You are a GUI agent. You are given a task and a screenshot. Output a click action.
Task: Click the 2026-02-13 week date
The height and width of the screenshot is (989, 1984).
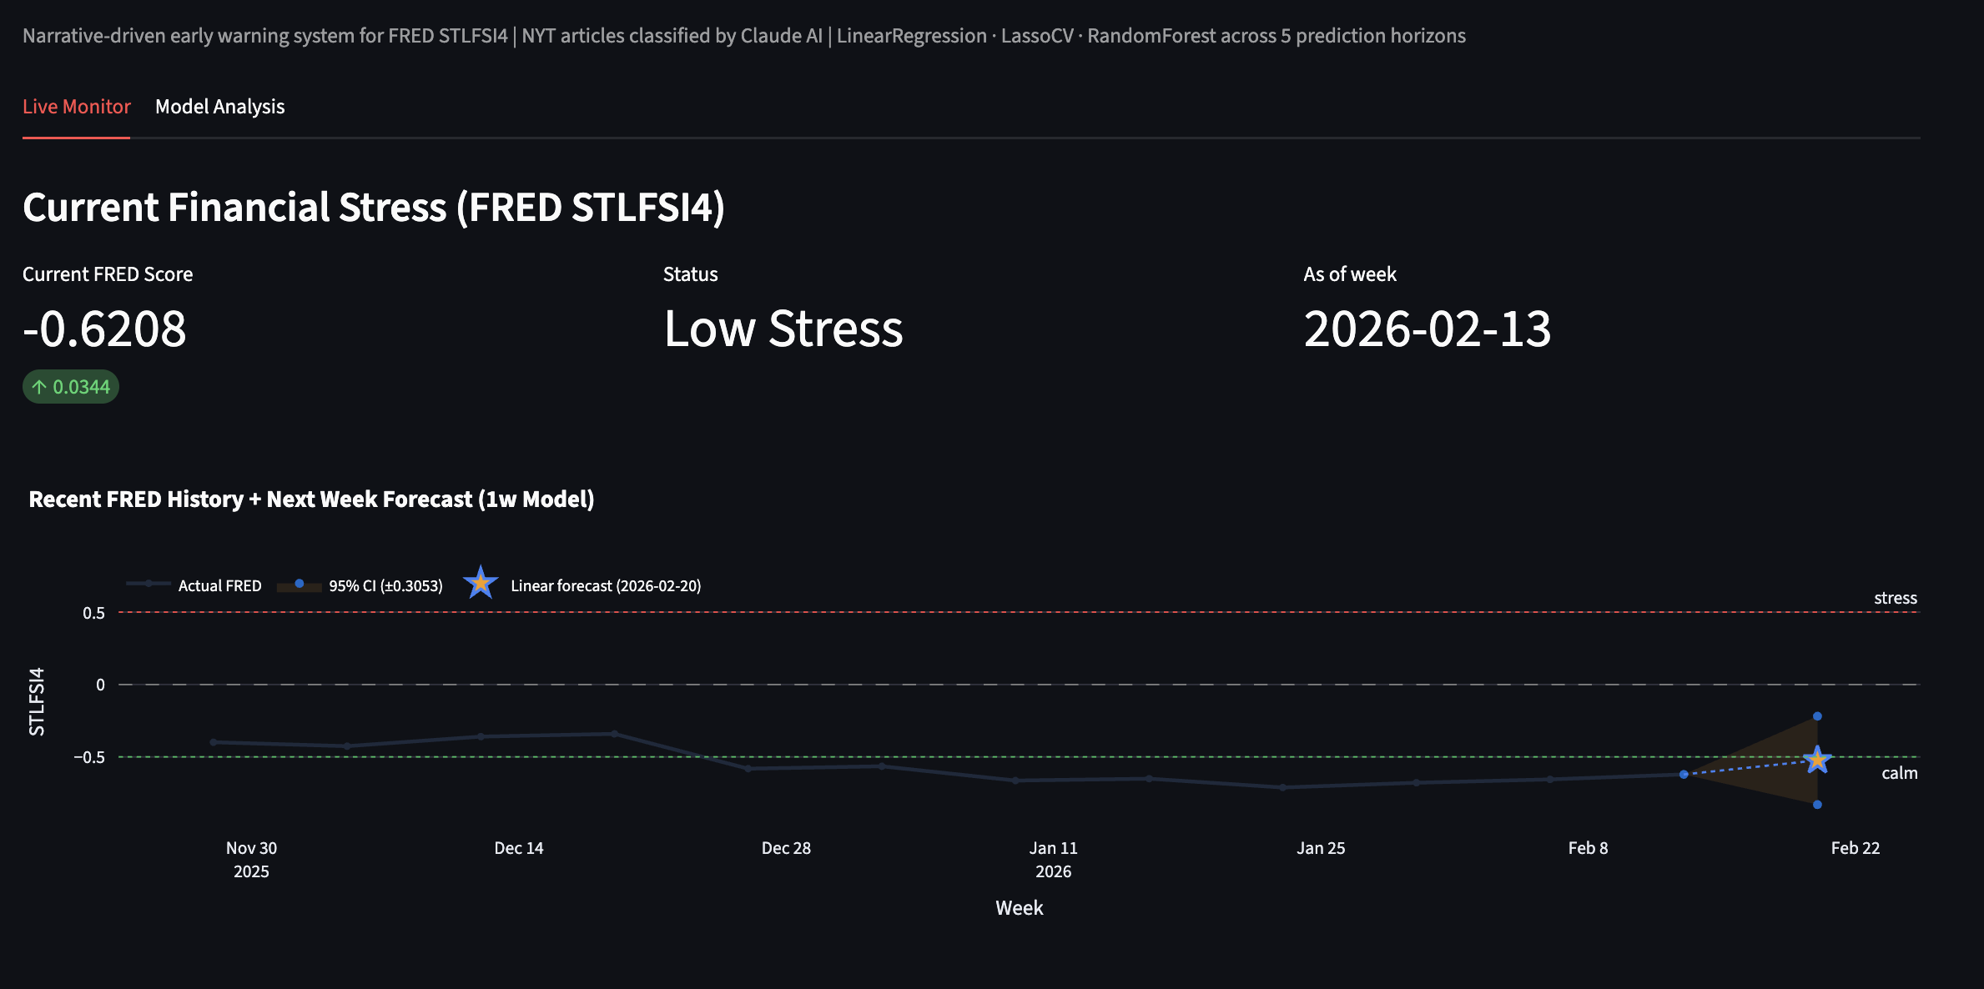(x=1427, y=329)
